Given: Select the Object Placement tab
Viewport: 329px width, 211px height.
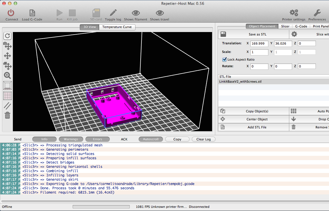Looking at the screenshot, I should [x=262, y=26].
